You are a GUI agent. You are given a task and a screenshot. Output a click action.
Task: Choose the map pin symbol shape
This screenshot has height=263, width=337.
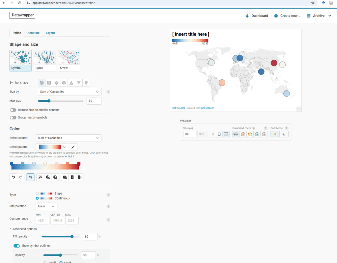[86, 83]
